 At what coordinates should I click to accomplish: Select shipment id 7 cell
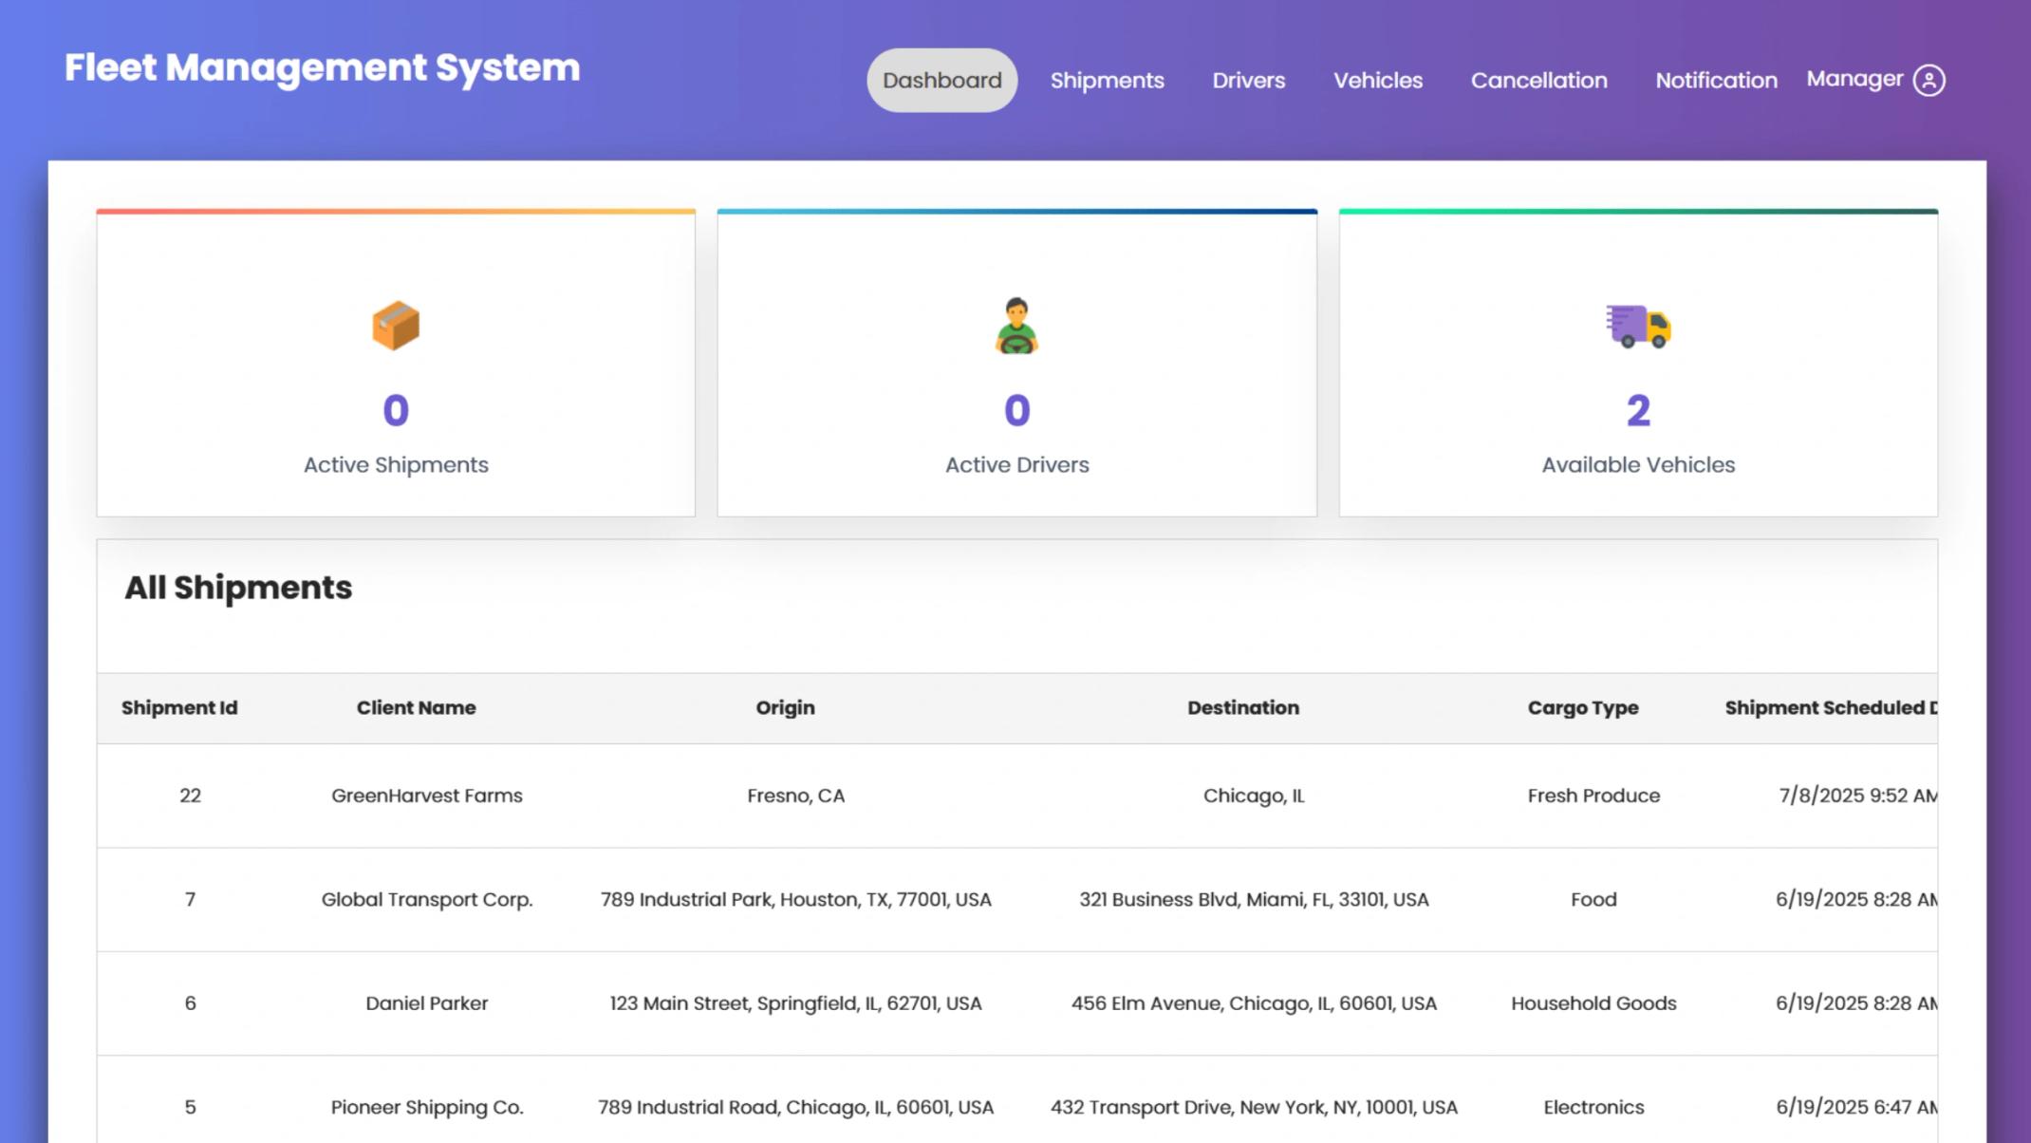(190, 899)
